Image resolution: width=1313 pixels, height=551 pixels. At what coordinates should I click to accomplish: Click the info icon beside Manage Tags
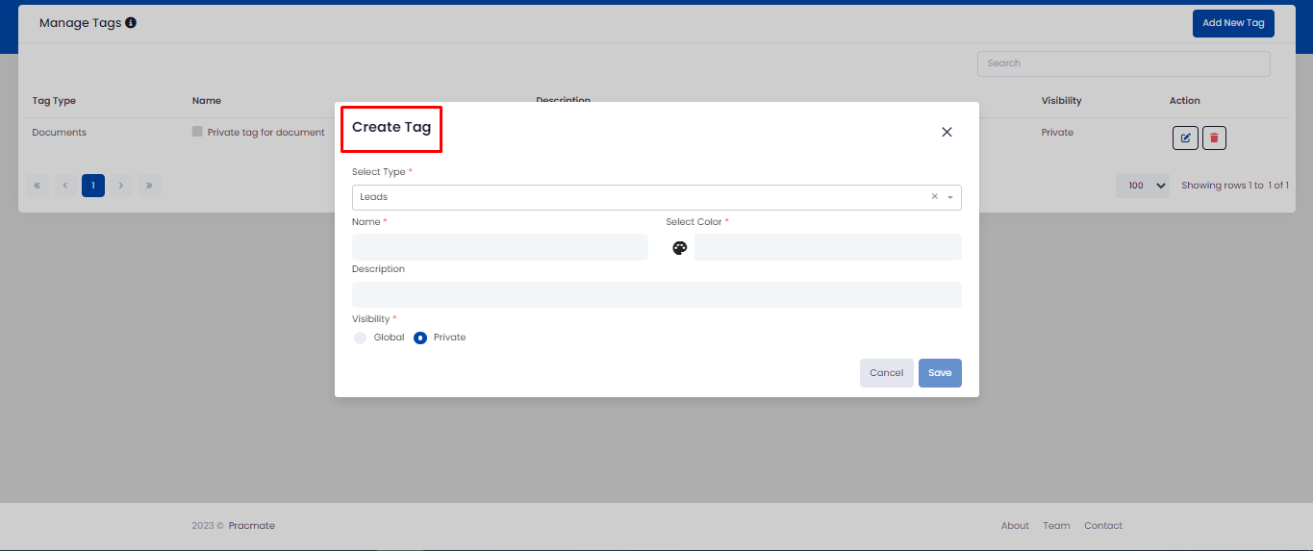tap(131, 22)
